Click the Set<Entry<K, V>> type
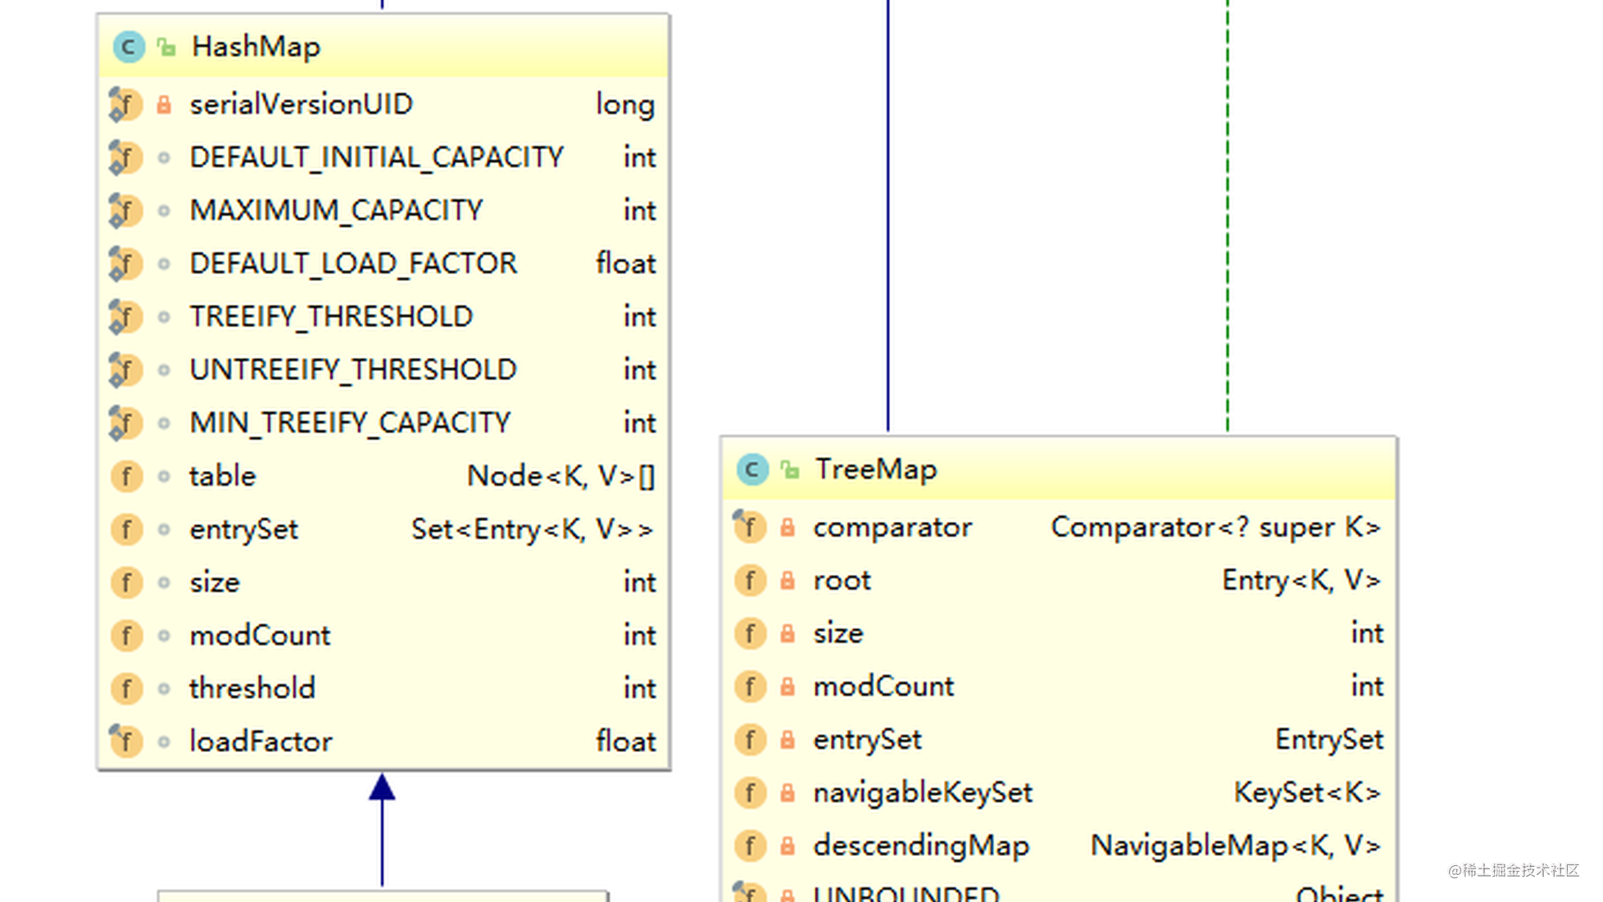Screen dimensions: 1603x902 533,529
